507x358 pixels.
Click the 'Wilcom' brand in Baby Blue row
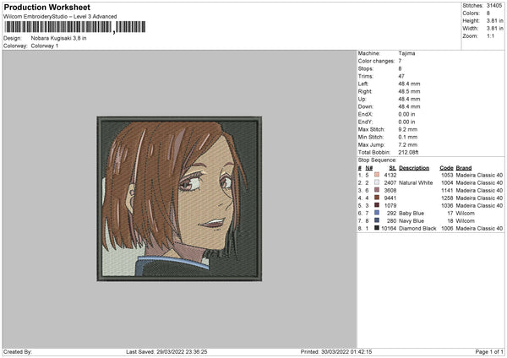click(x=465, y=214)
